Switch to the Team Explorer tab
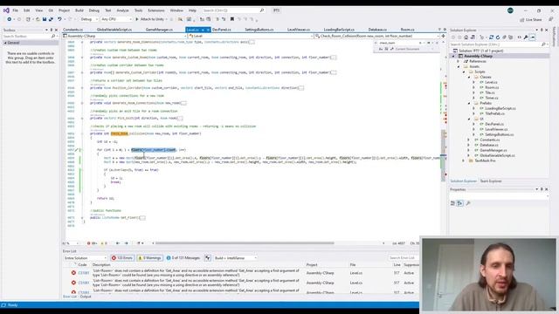The width and height of the screenshot is (559, 314). point(491,181)
